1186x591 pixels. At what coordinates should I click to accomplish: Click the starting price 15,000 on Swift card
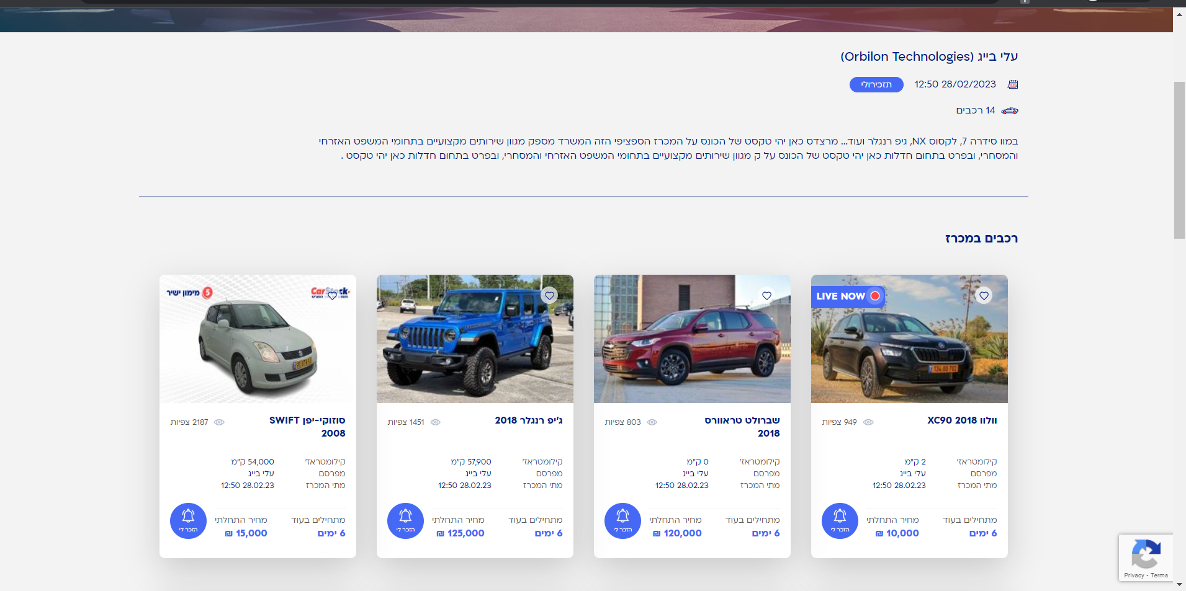pos(246,533)
